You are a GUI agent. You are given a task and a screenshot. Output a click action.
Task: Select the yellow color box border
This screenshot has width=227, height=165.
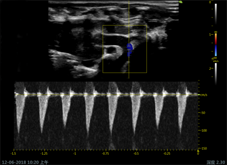coord(125,49)
